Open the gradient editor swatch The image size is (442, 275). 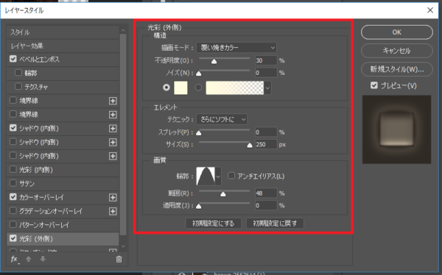pyautogui.click(x=235, y=87)
